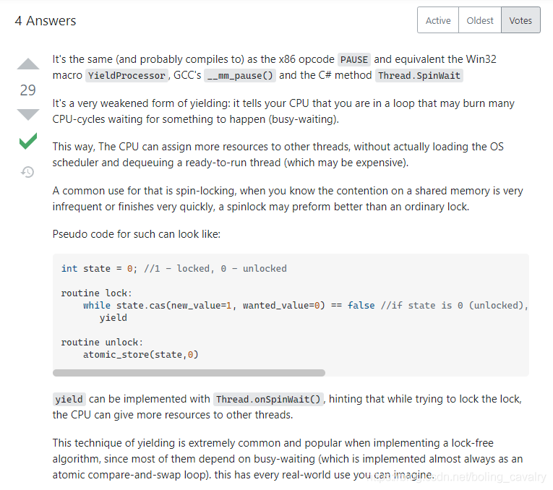The height and width of the screenshot is (490, 553).
Task: Click the Thread.SpinWait inline code
Action: 419,75
